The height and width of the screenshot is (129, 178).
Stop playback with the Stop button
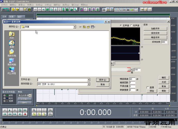pyautogui.click(x=5, y=110)
